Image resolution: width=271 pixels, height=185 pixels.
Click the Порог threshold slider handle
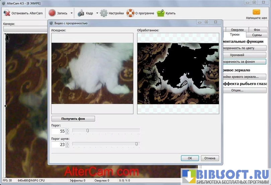(87, 131)
